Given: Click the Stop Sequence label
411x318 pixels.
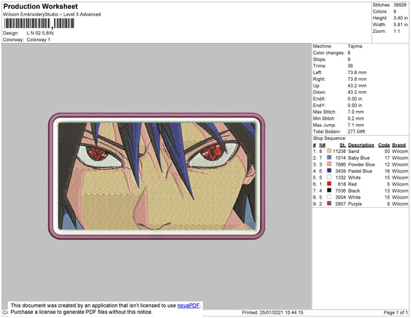Looking at the screenshot, I should click(x=329, y=138).
